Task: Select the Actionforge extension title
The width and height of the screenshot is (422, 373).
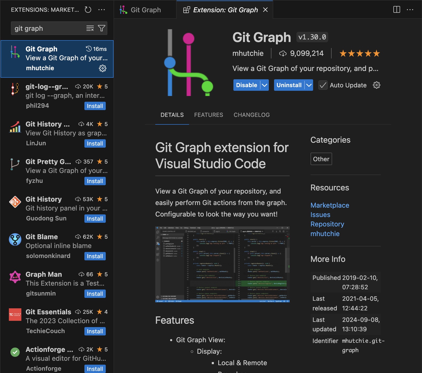Action: [49, 350]
